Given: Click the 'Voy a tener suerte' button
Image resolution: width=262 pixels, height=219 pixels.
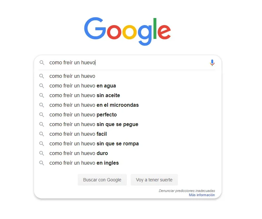Looking at the screenshot, I should coord(154,180).
